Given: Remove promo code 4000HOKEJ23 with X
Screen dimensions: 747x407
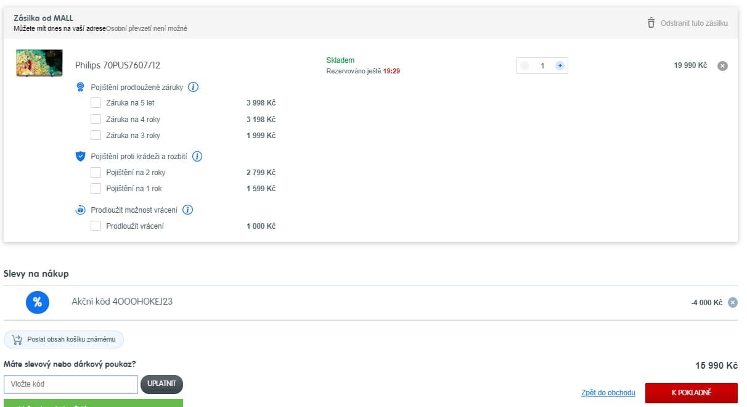Looking at the screenshot, I should 732,302.
